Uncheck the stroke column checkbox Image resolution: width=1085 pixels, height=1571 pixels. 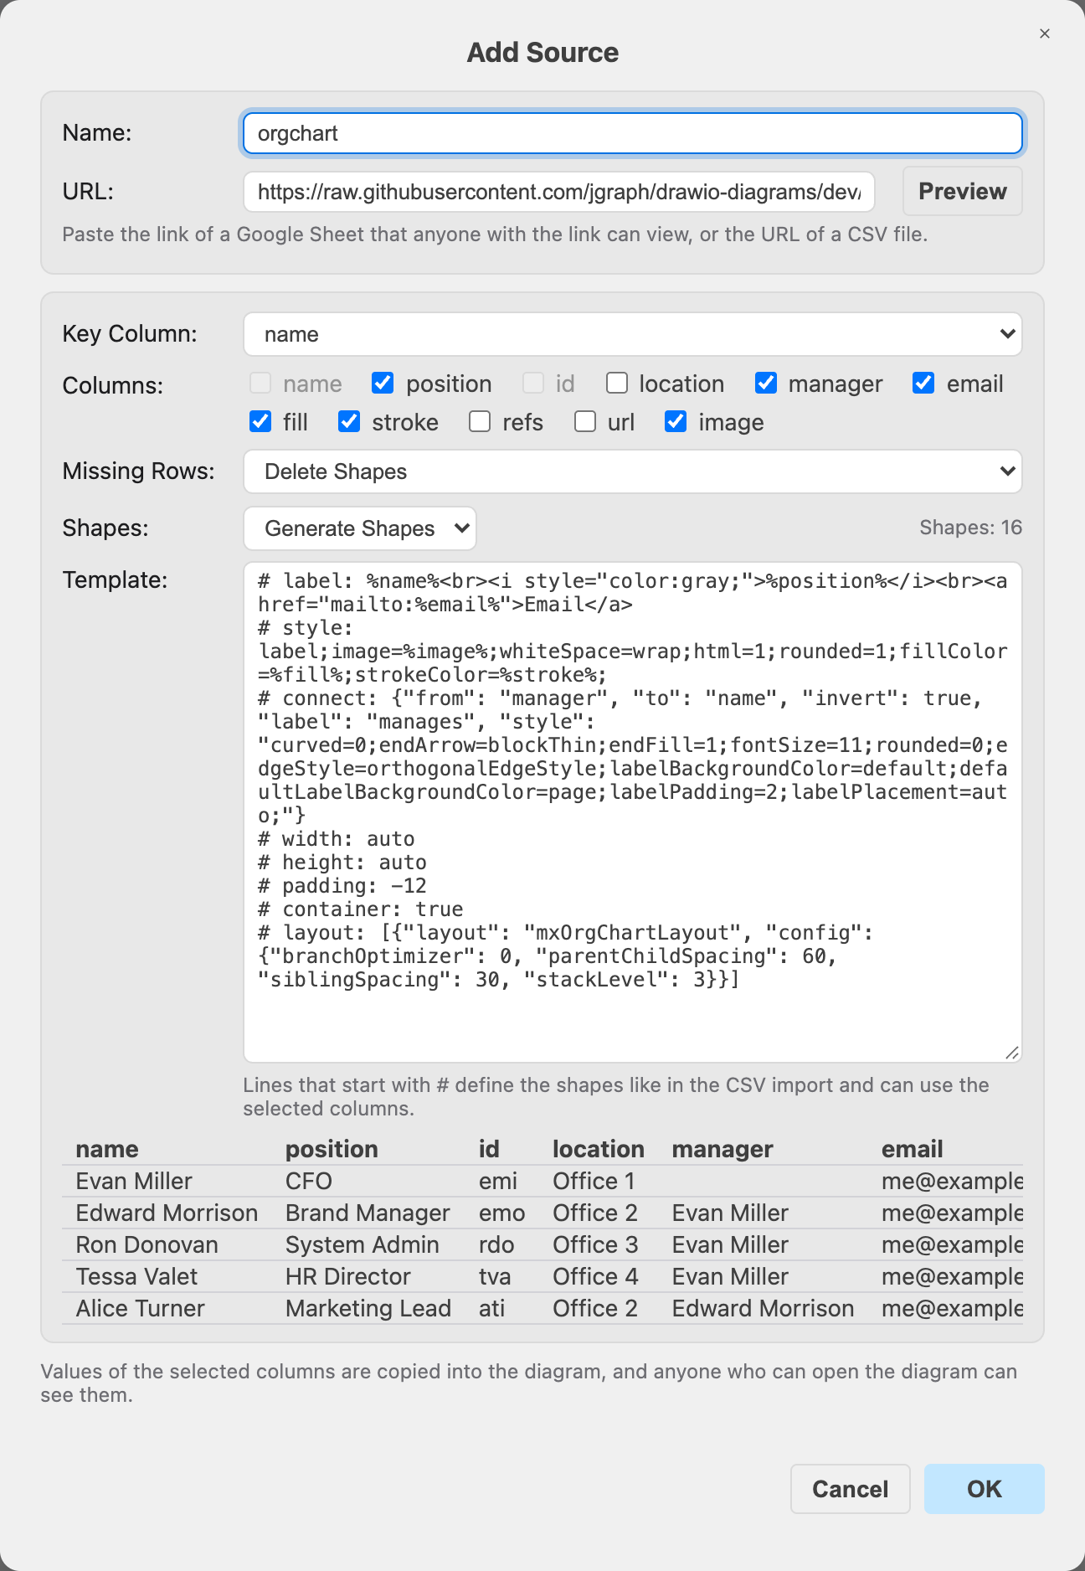pyautogui.click(x=349, y=421)
